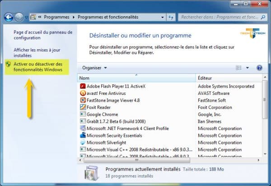The image size is (271, 186).
Task: Refresh the Programmes et fonctionnalités view
Action: coord(171,17)
